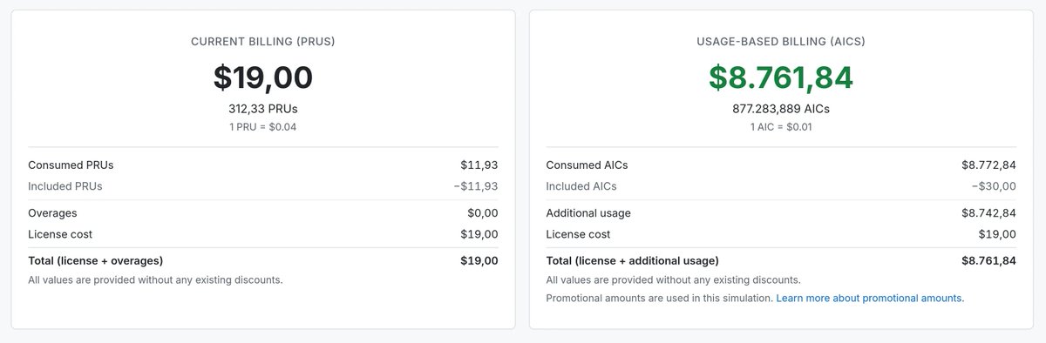This screenshot has width=1046, height=343.
Task: Click the '1 PRU = $0.04' rate
Action: [263, 127]
